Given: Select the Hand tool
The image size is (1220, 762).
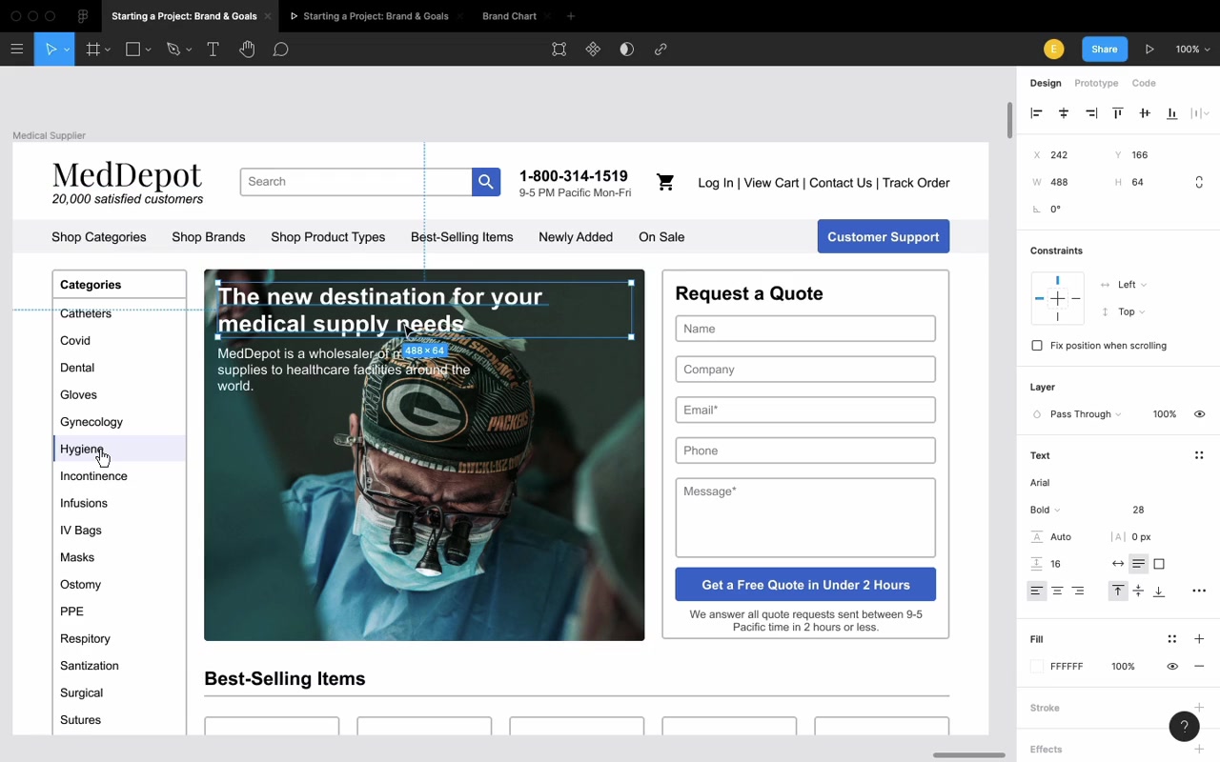Looking at the screenshot, I should 247,50.
